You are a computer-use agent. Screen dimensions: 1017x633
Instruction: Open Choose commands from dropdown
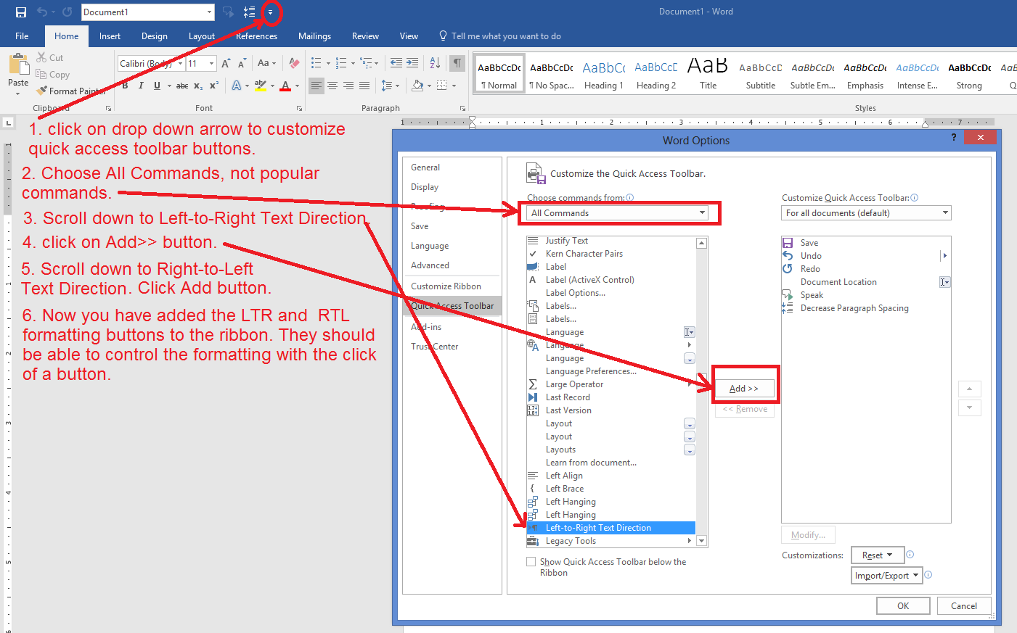[x=617, y=213]
